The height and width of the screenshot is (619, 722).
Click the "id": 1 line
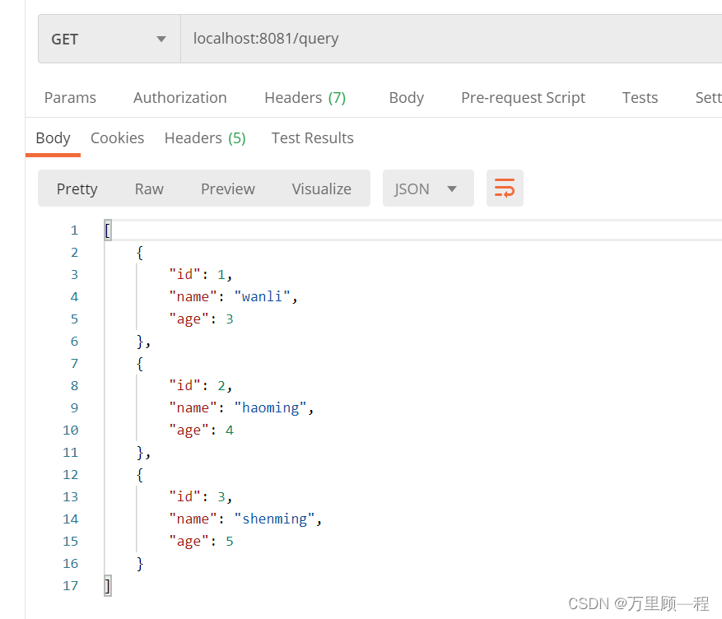click(200, 274)
